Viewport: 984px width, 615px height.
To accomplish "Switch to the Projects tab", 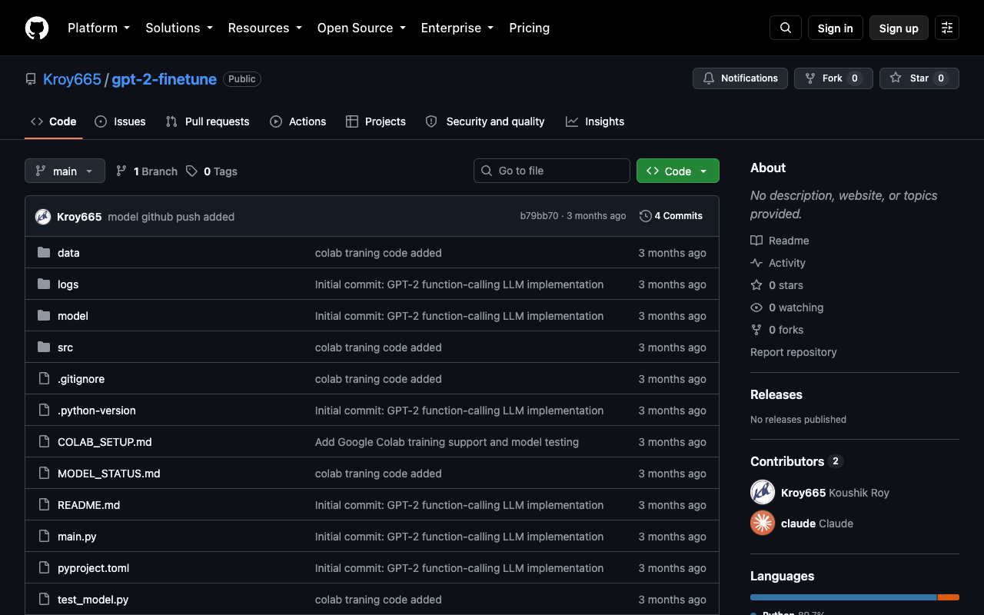I will click(x=376, y=121).
